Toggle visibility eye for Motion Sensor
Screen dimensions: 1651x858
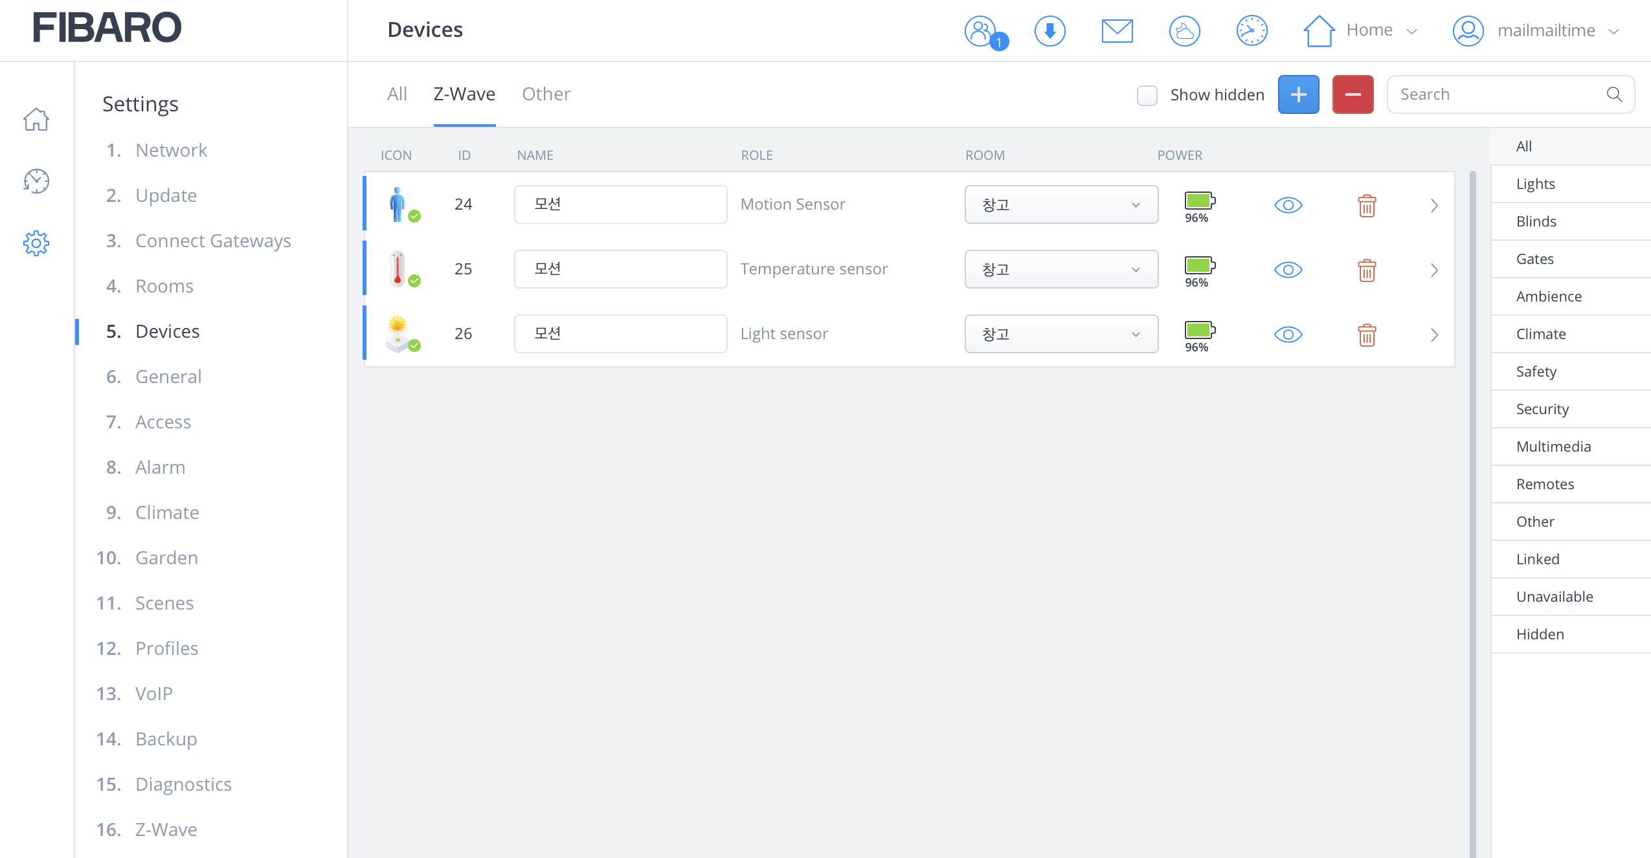pos(1288,205)
